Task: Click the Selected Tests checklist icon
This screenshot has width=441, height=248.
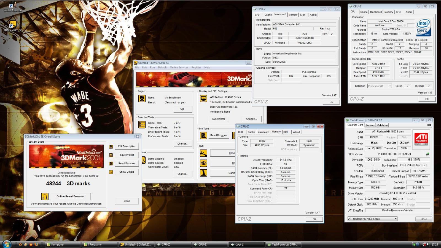Action: 142,124
